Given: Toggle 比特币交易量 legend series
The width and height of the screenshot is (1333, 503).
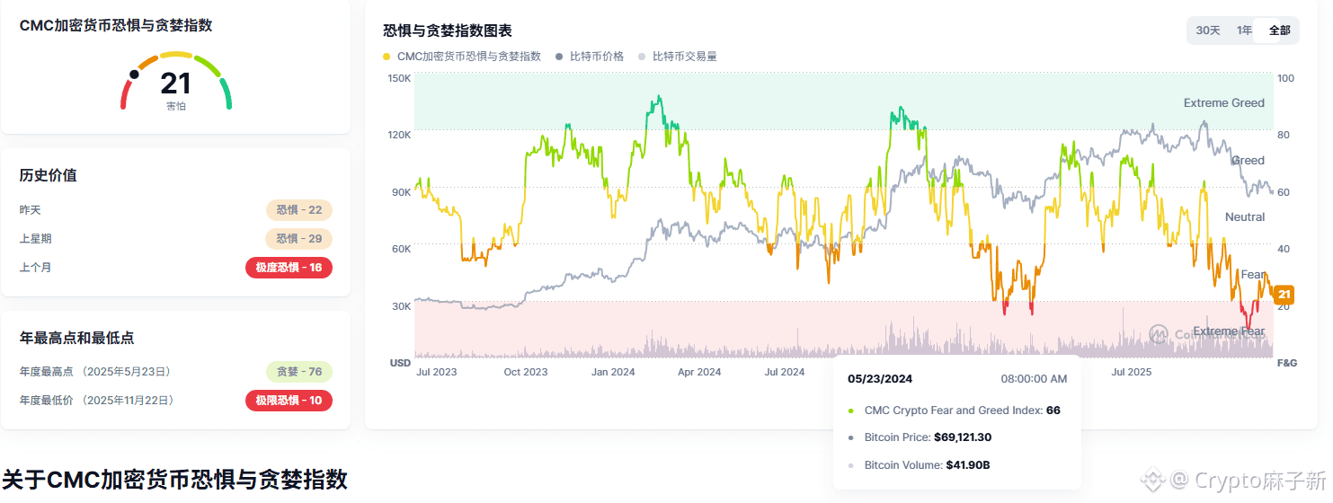Looking at the screenshot, I should tap(678, 56).
